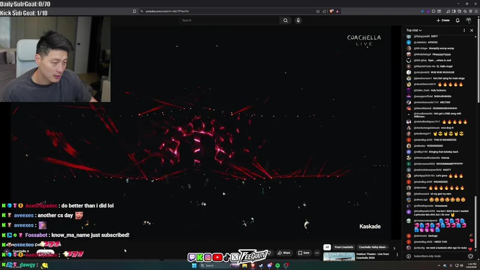Screen dimensions: 480x270
Task: Click chat message 'THIS IS INSANEEEEE'
Action: tap(445, 140)
